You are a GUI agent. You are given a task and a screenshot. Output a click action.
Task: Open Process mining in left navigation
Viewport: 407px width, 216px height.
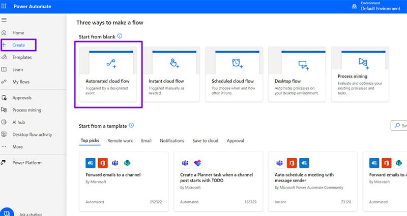26,110
